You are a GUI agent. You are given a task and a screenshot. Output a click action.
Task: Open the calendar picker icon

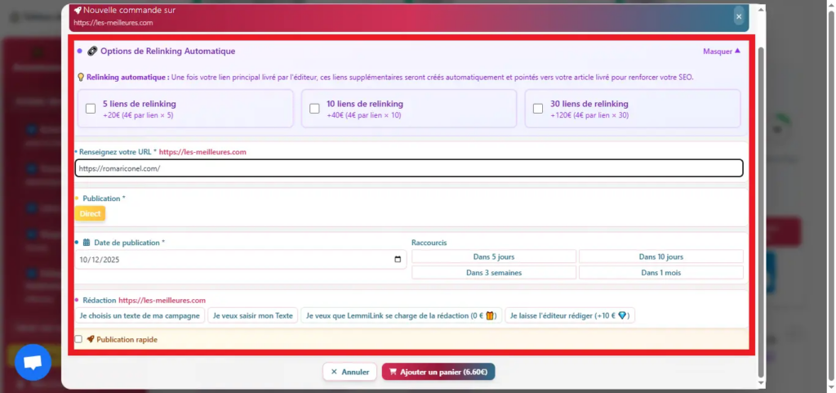click(398, 260)
